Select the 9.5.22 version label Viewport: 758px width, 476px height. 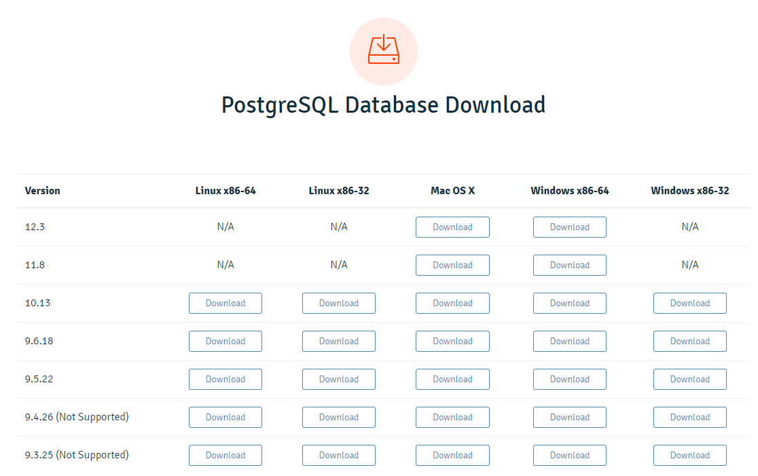coord(39,379)
